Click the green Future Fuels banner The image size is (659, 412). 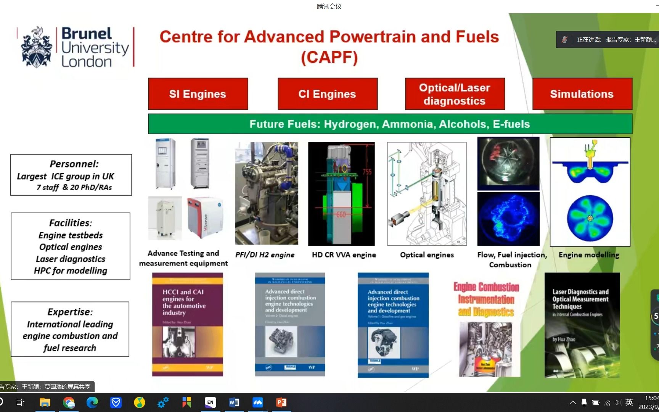[390, 124]
